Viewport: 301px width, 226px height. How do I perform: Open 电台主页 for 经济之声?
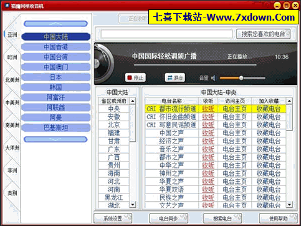point(234,141)
